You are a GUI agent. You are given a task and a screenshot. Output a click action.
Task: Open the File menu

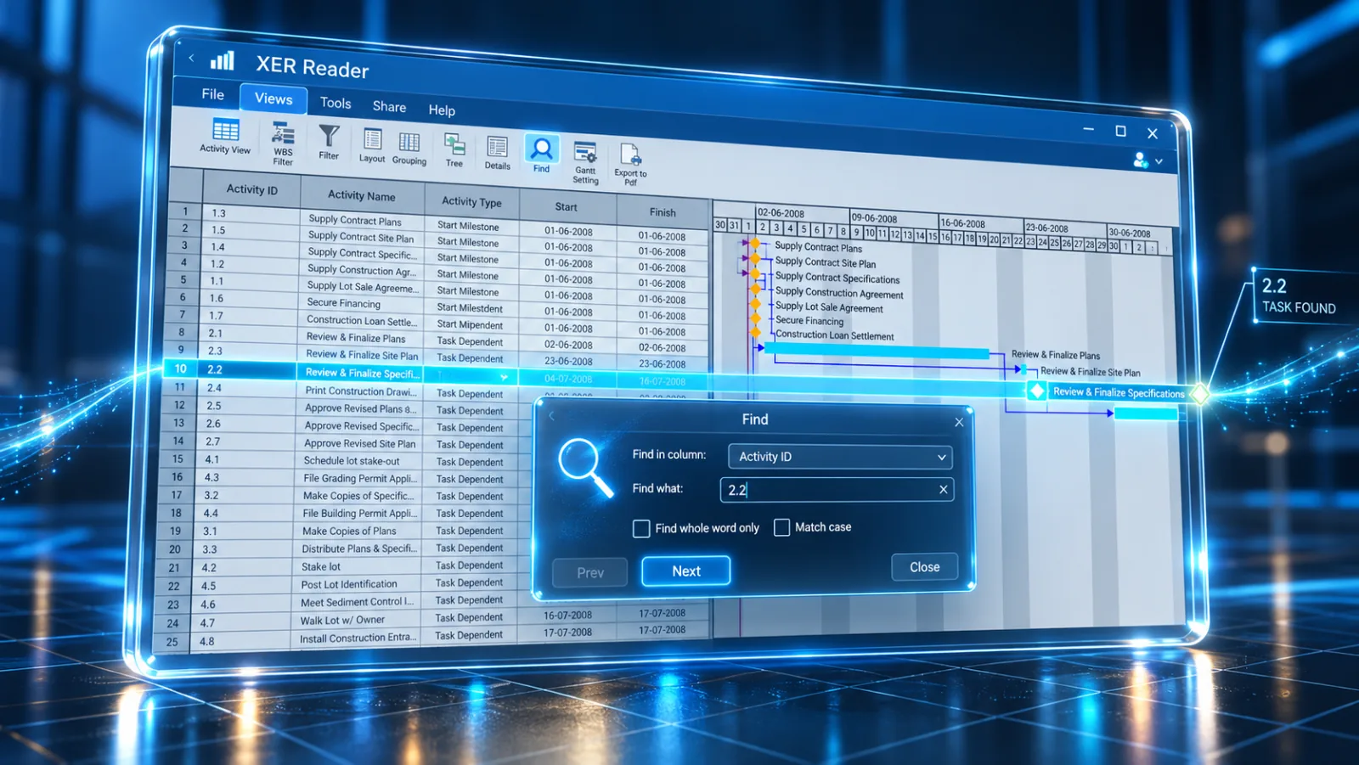pos(212,94)
